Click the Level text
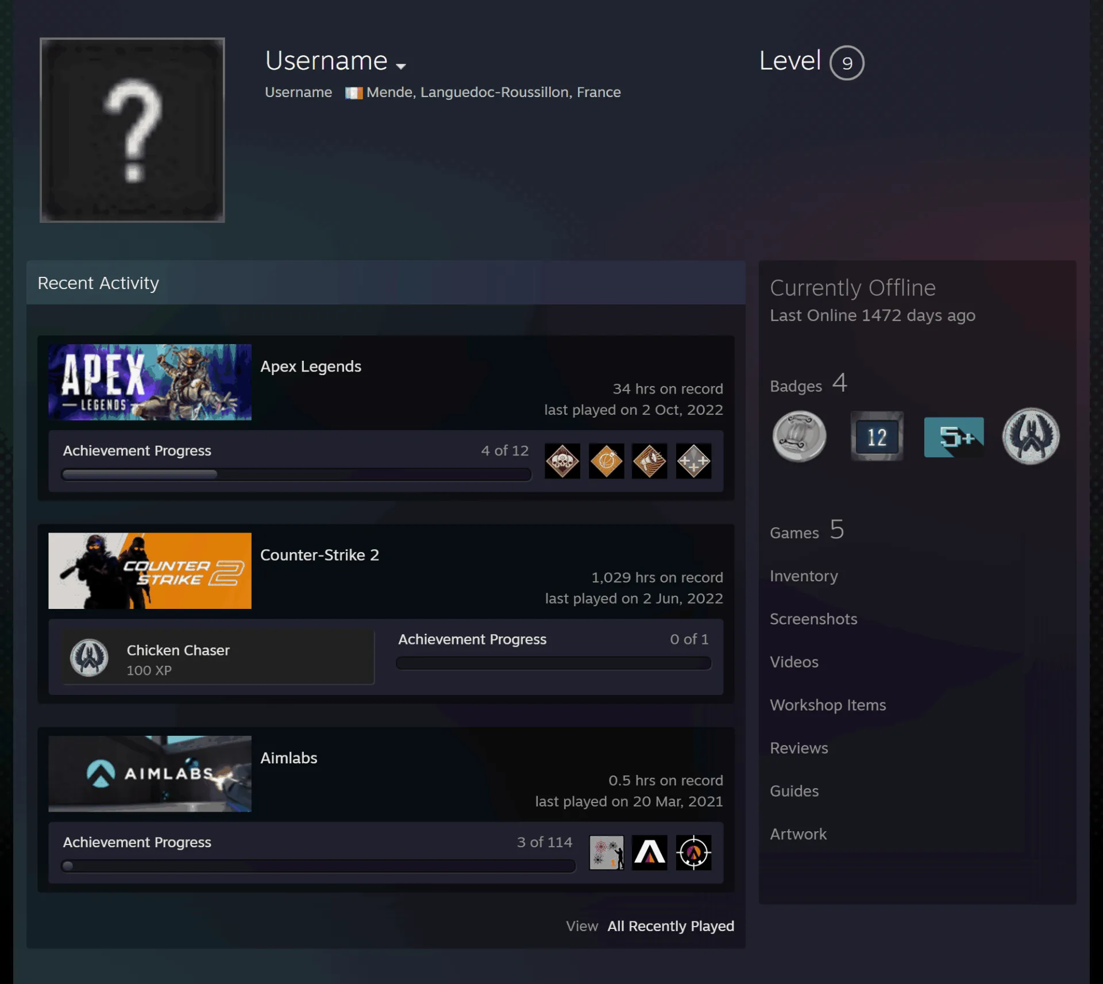Screen dimensions: 1103x984 (x=790, y=60)
